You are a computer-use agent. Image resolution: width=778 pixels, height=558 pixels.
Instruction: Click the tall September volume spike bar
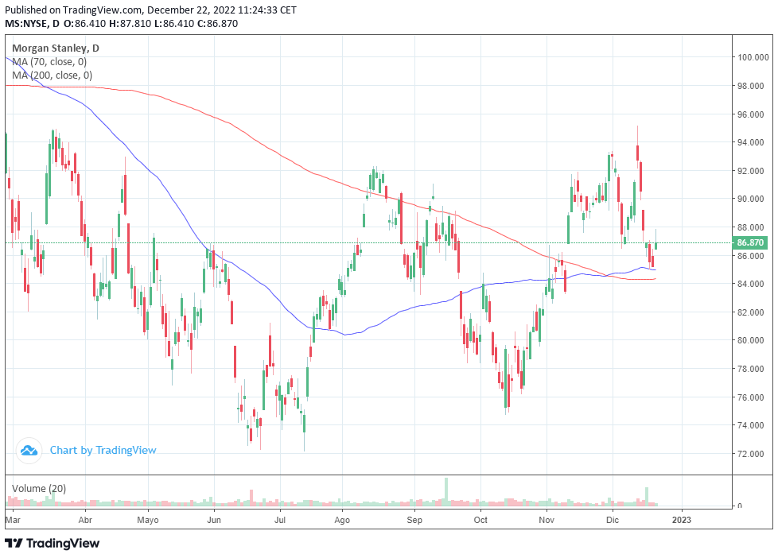[x=446, y=491]
